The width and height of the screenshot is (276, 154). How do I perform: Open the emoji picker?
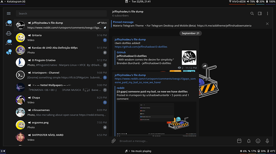click(x=258, y=141)
